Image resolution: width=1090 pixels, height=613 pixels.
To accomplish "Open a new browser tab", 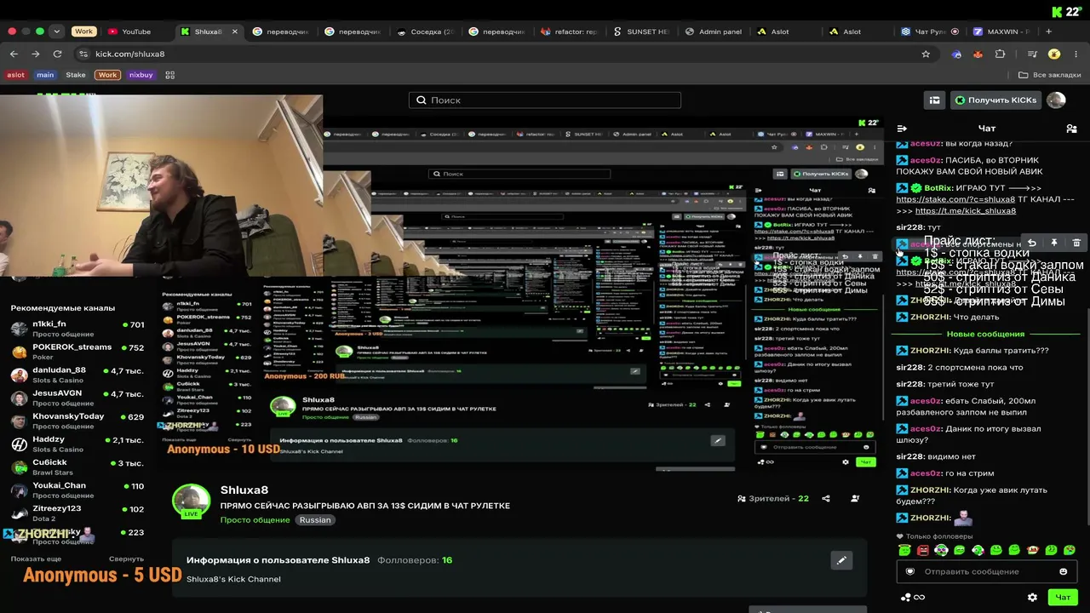I will [1048, 32].
